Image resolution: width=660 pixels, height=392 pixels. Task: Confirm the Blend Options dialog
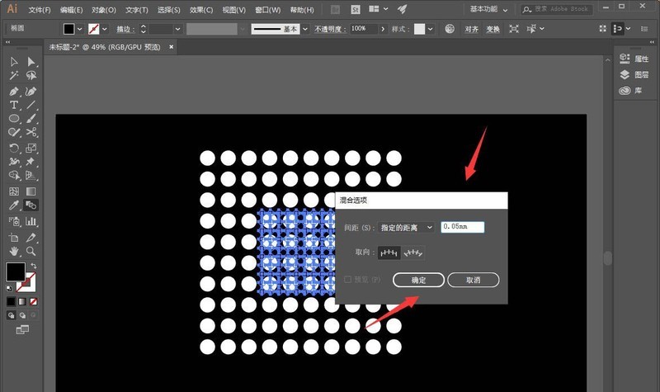pyautogui.click(x=418, y=281)
